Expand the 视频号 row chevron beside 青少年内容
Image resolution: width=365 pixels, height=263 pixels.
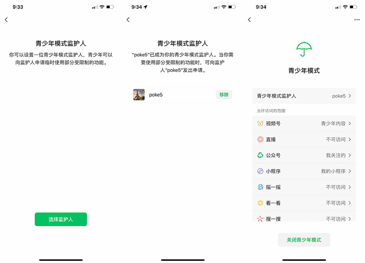click(x=350, y=124)
